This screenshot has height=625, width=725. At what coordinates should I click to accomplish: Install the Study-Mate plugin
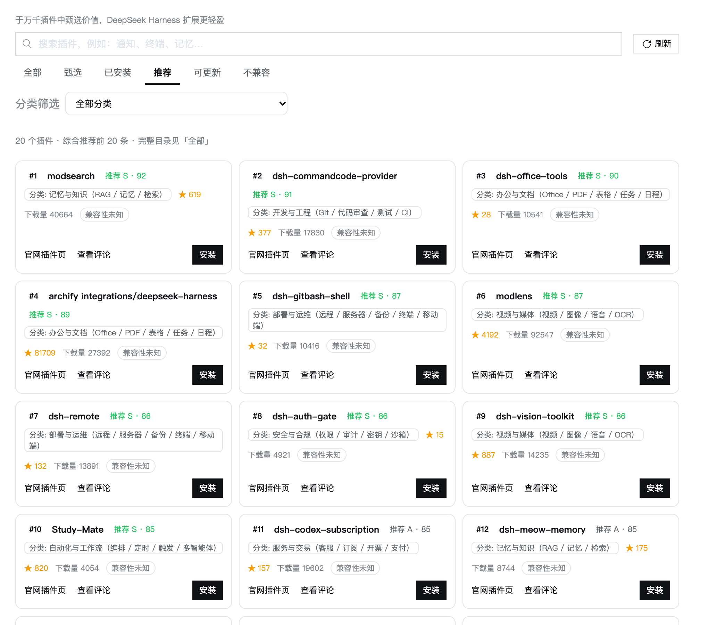tap(208, 590)
